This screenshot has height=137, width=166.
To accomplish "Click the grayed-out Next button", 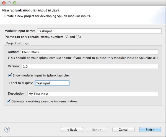I will (x=97, y=130).
